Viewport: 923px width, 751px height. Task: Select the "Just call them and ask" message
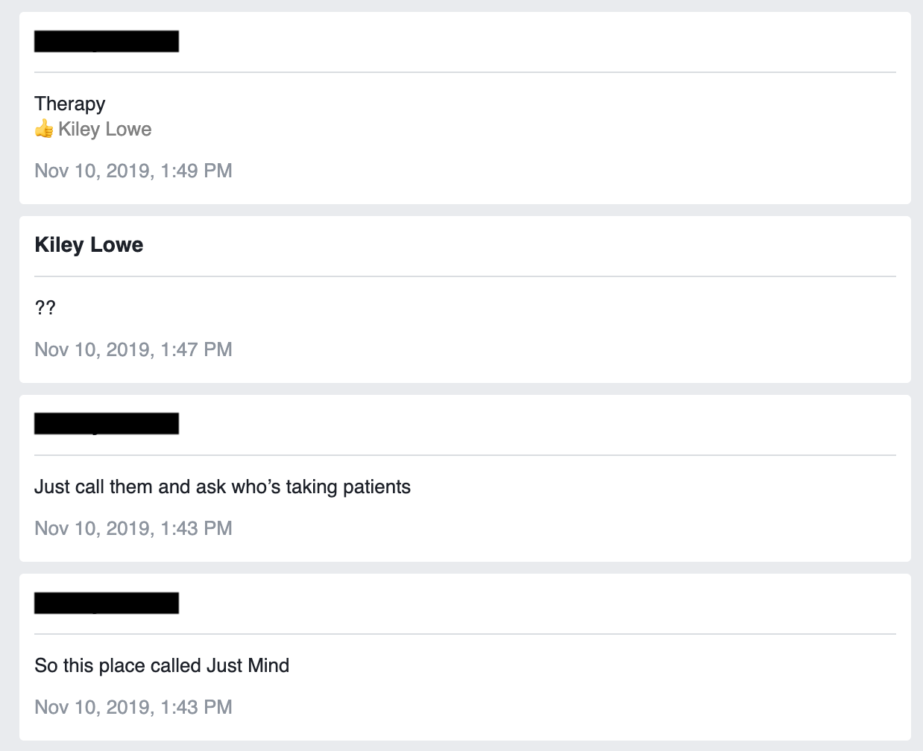[x=222, y=487]
